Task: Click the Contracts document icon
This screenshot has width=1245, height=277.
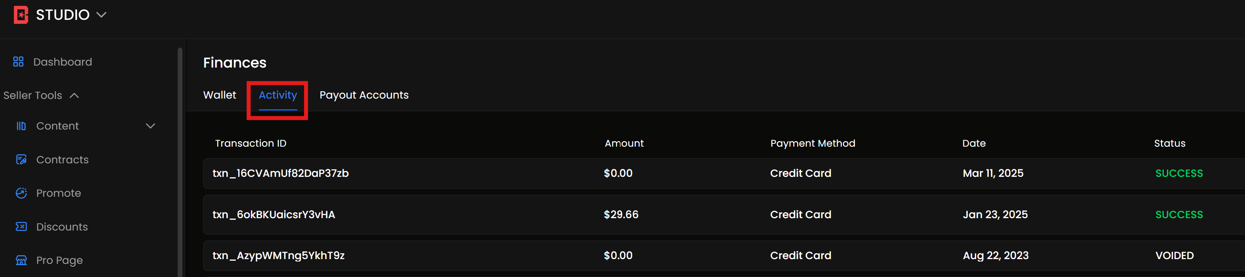Action: pyautogui.click(x=21, y=159)
